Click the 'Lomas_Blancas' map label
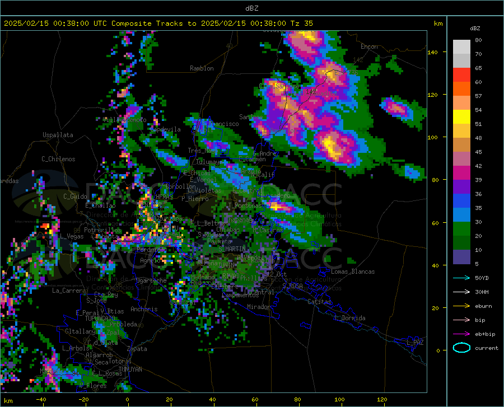 tap(353, 272)
